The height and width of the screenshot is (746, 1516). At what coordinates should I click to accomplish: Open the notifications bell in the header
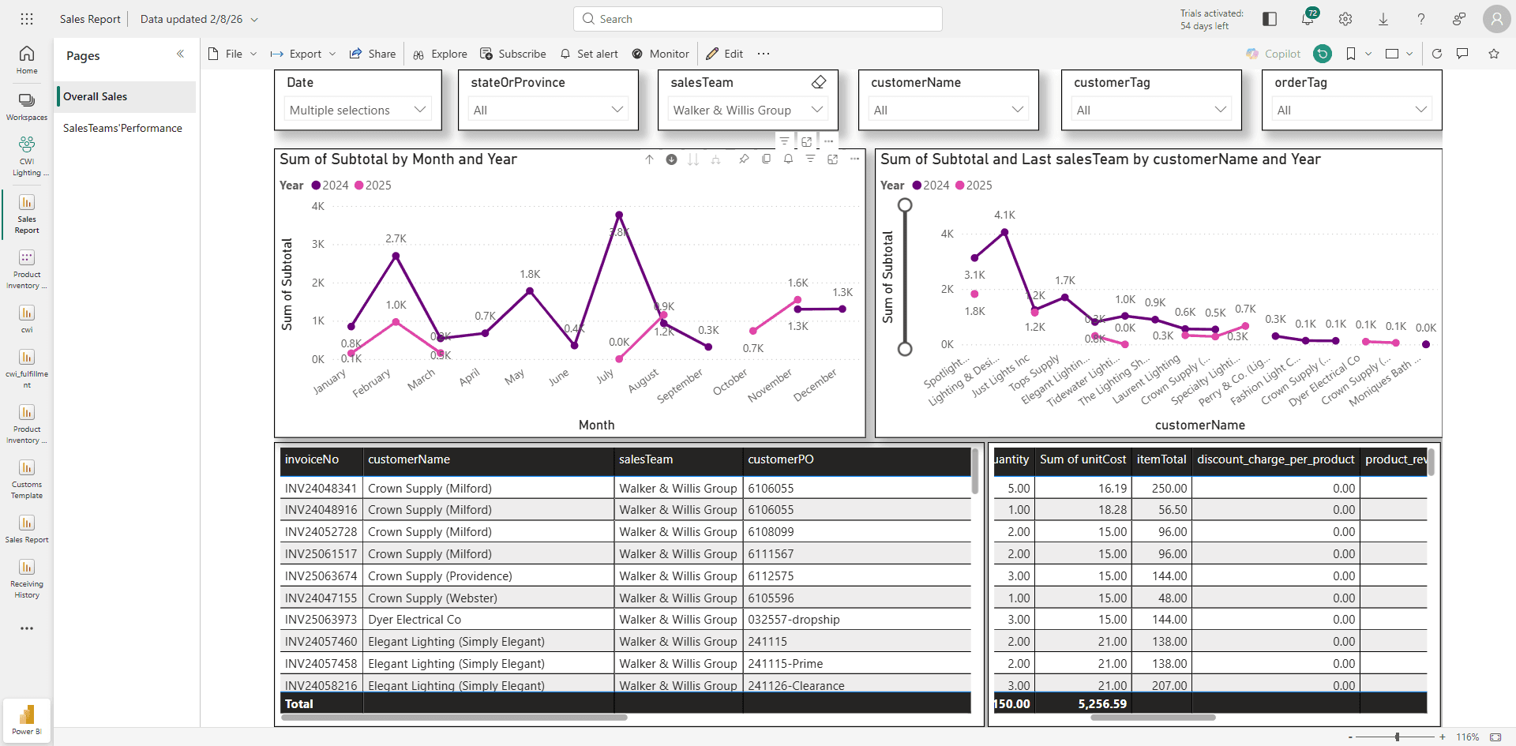pyautogui.click(x=1308, y=19)
